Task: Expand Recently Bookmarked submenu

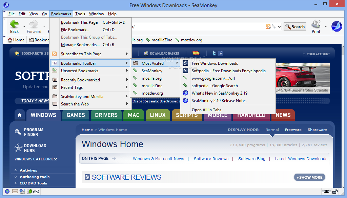Action: click(x=91, y=80)
